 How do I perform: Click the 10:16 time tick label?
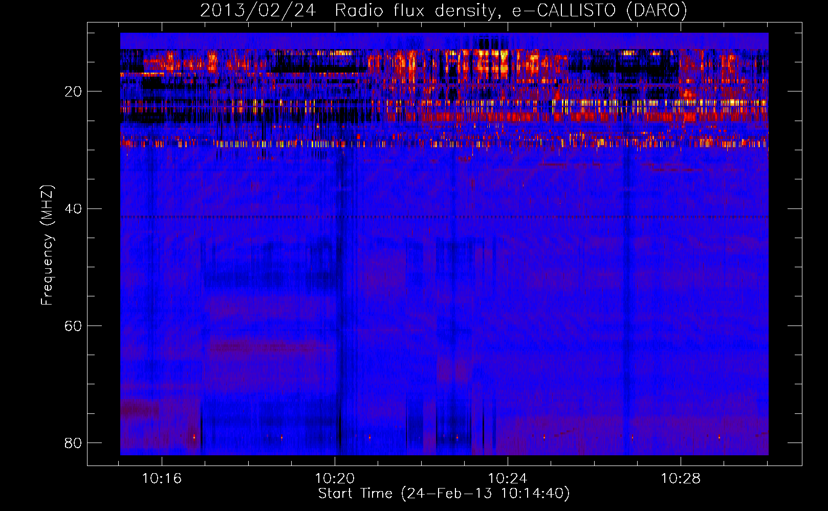tap(162, 479)
